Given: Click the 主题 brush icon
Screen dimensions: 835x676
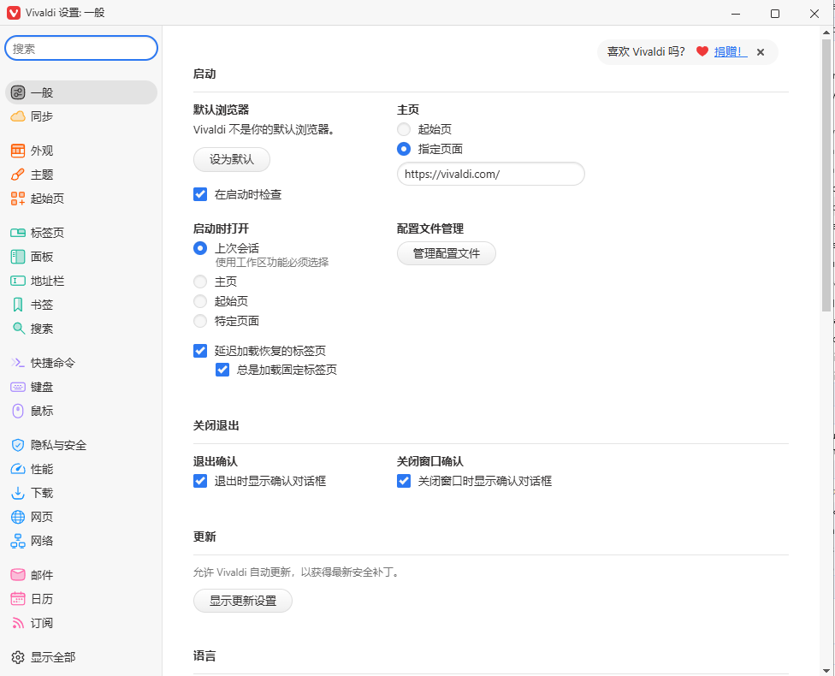Looking at the screenshot, I should point(18,175).
